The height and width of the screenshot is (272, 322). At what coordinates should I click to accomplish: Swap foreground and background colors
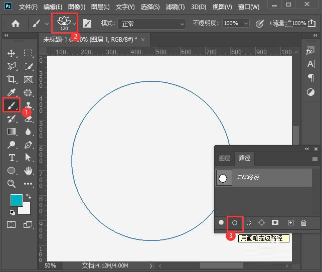pos(29,196)
